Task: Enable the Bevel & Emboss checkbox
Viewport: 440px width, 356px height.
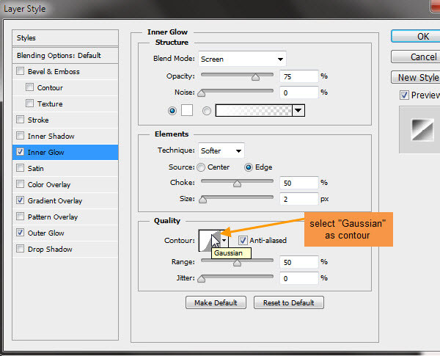Action: tap(20, 72)
